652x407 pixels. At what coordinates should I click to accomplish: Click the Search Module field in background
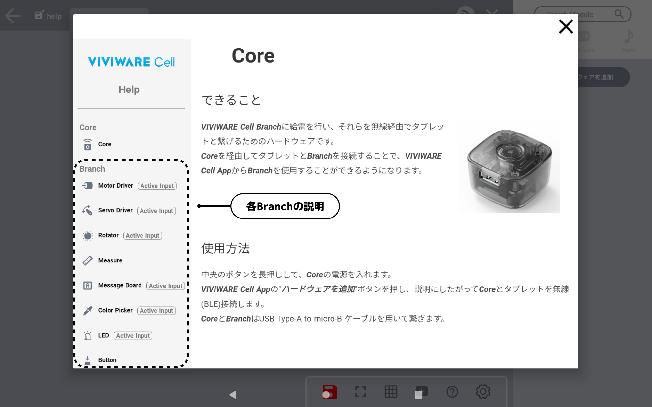pyautogui.click(x=582, y=14)
